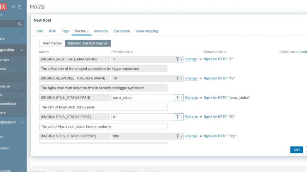
Task: Select the Host macros toggle
Action: (52, 43)
